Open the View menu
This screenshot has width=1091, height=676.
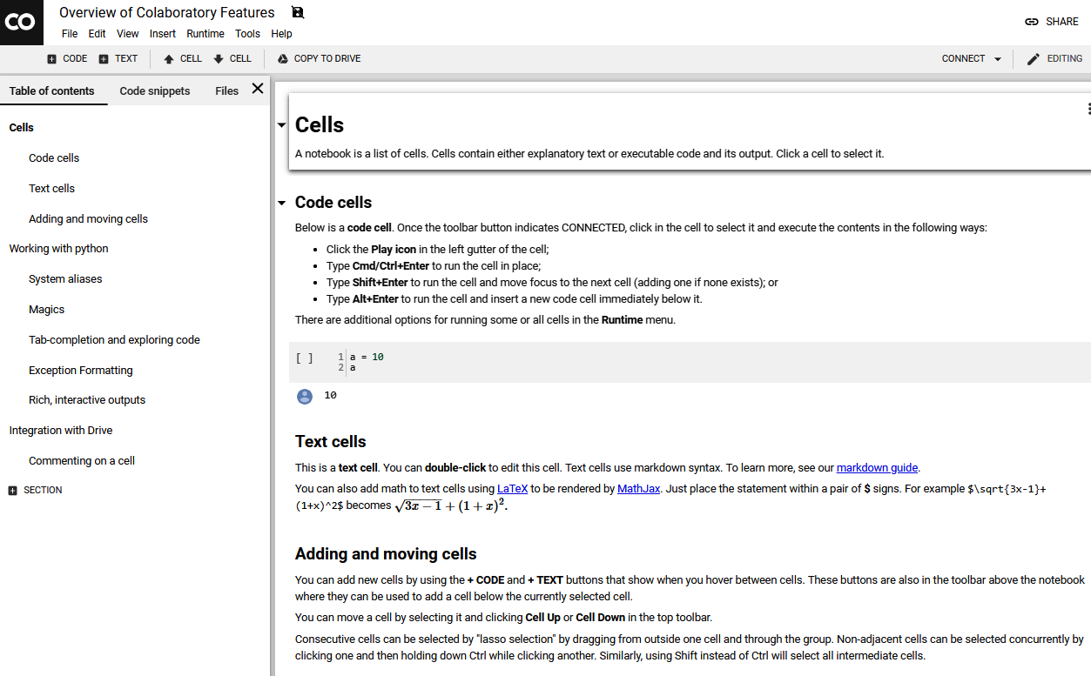[x=128, y=34]
